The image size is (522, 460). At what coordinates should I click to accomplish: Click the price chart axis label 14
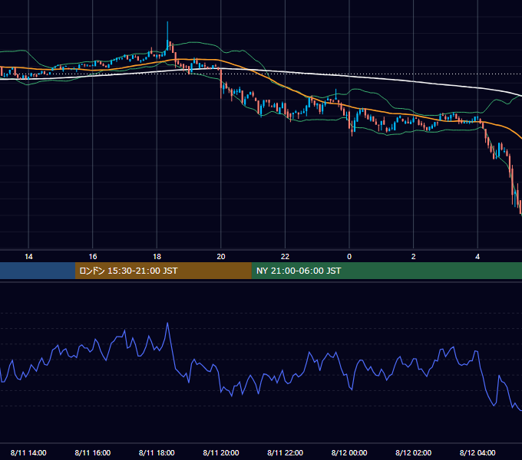click(x=28, y=257)
